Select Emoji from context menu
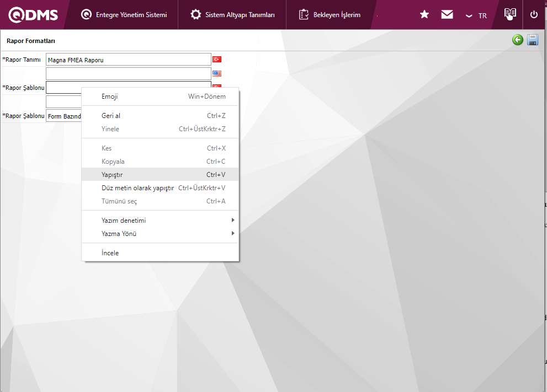 click(160, 96)
